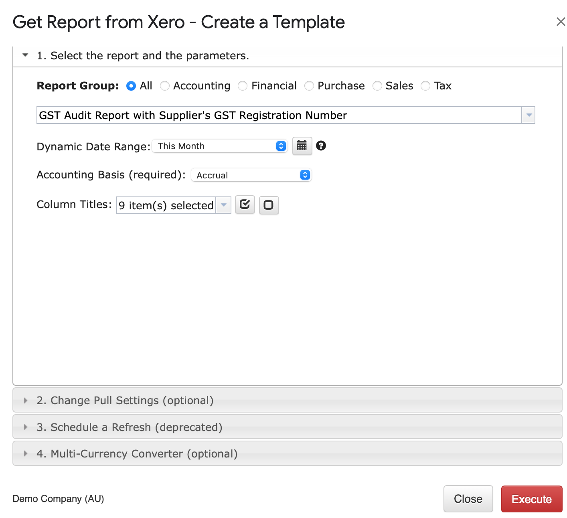Image resolution: width=567 pixels, height=518 pixels.
Task: Click the Report Group label text
Action: point(78,86)
